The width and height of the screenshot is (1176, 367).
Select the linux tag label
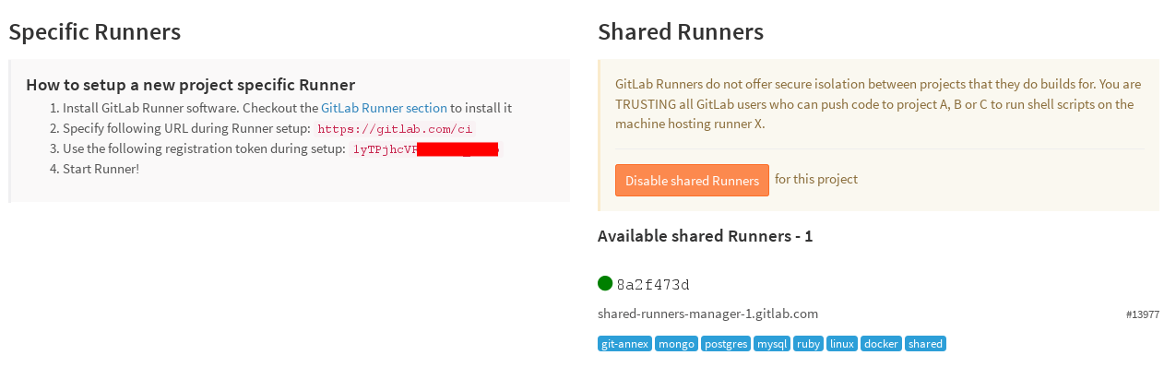(x=842, y=344)
